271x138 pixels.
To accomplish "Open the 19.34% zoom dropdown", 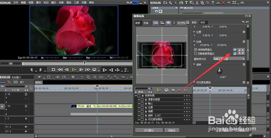I will point(188,23).
